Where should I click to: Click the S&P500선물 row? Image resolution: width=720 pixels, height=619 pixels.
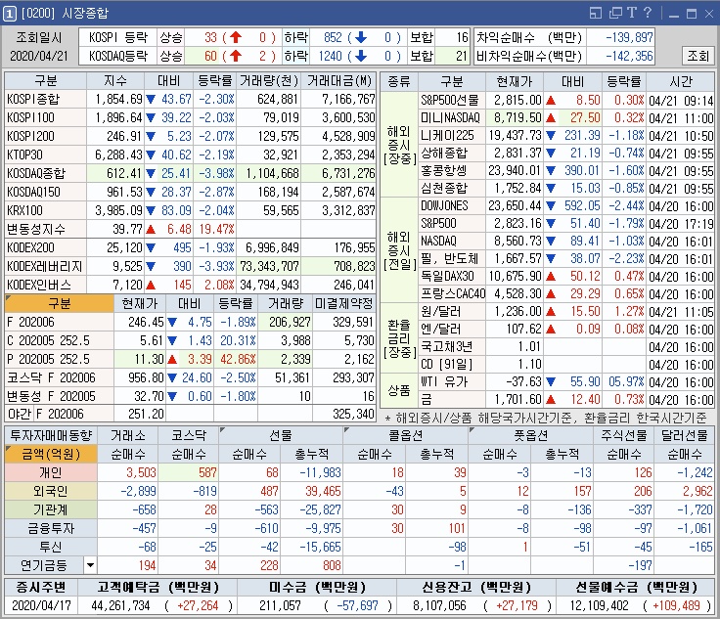click(x=566, y=100)
